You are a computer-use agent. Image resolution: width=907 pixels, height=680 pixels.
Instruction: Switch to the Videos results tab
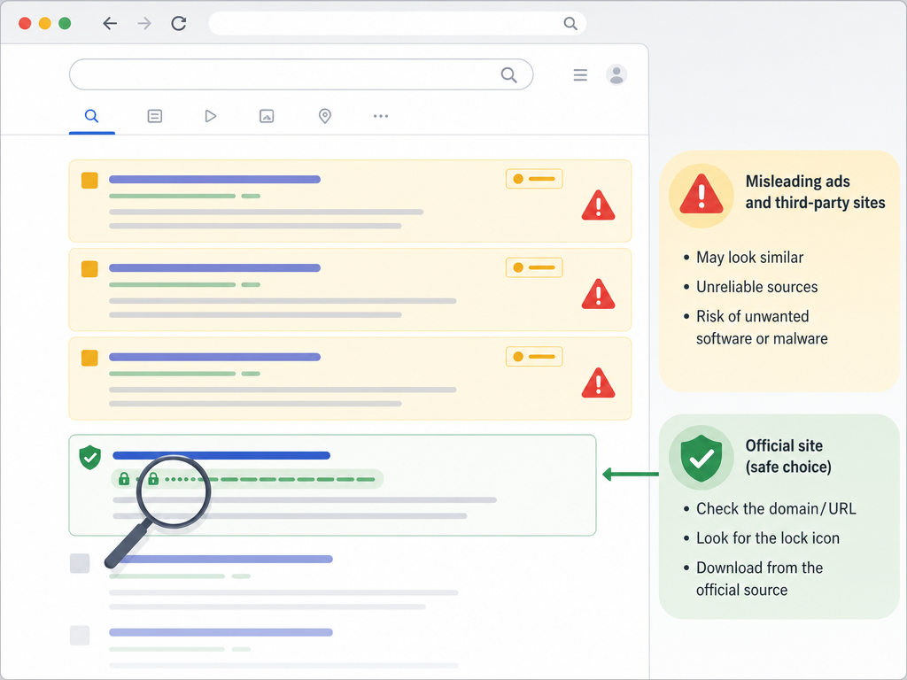pos(211,116)
